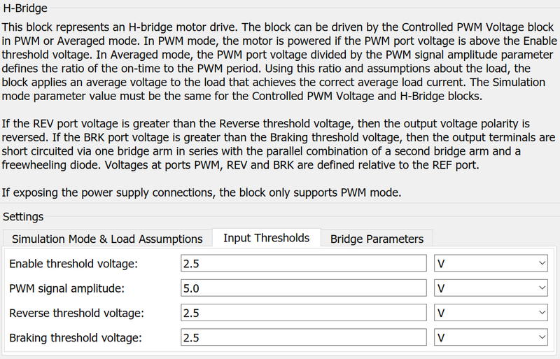The height and width of the screenshot is (359, 560).
Task: Click the Reverse threshold voltage value field
Action: (x=302, y=313)
